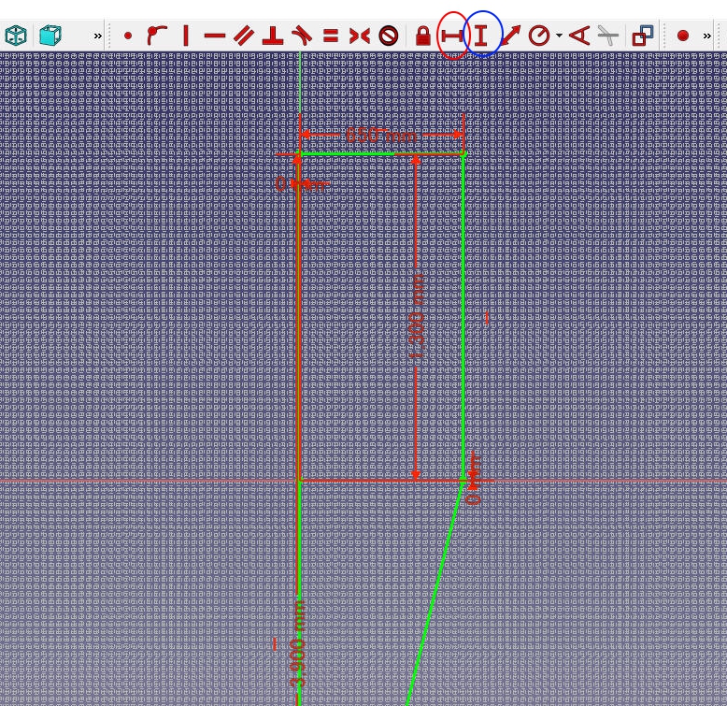Open the radius constraint dropdown arrow
Viewport: 727px width, 706px height.
point(559,36)
